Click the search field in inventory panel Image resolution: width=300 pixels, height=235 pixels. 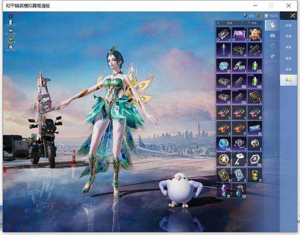[229, 23]
